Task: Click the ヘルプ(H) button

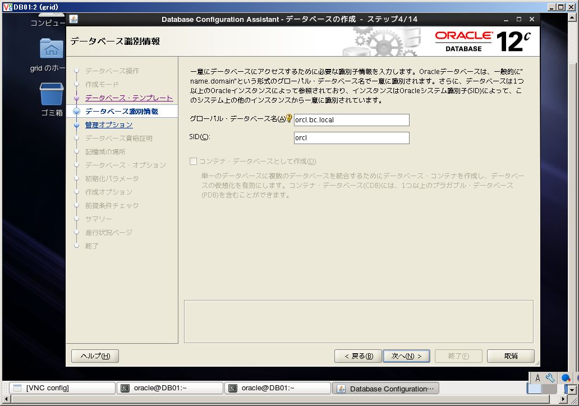Action: click(x=95, y=356)
